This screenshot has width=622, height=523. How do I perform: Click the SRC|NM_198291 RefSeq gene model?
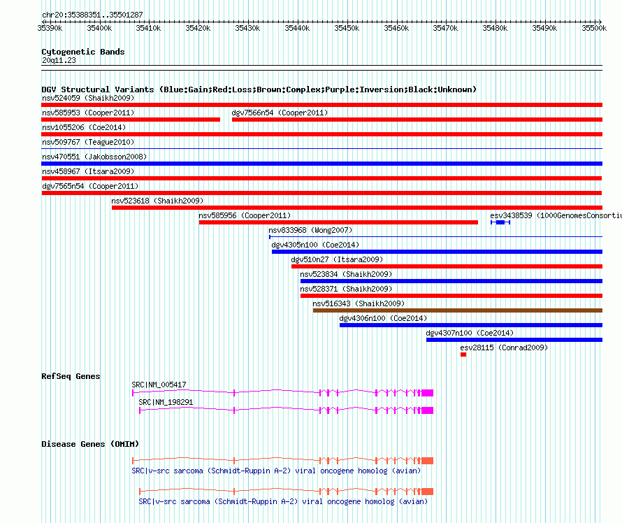pos(286,410)
